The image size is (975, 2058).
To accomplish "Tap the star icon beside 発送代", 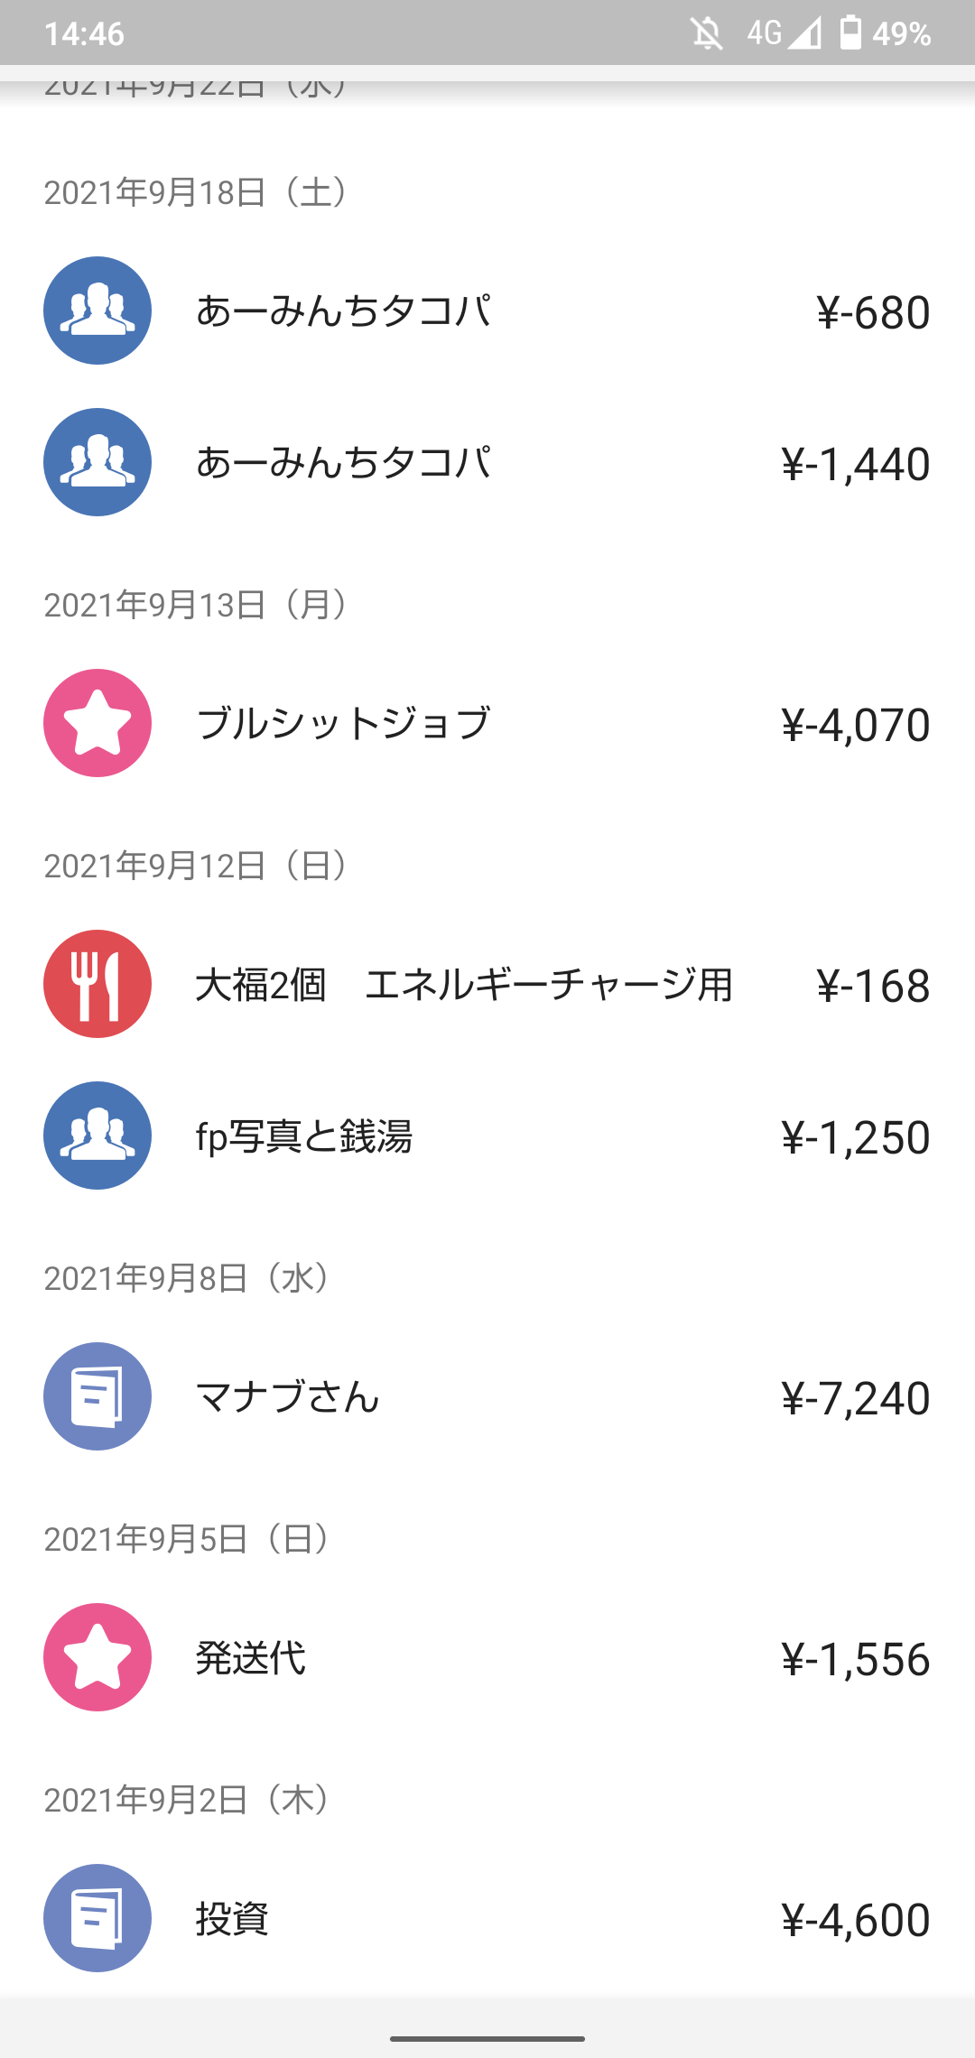I will click(x=97, y=1657).
